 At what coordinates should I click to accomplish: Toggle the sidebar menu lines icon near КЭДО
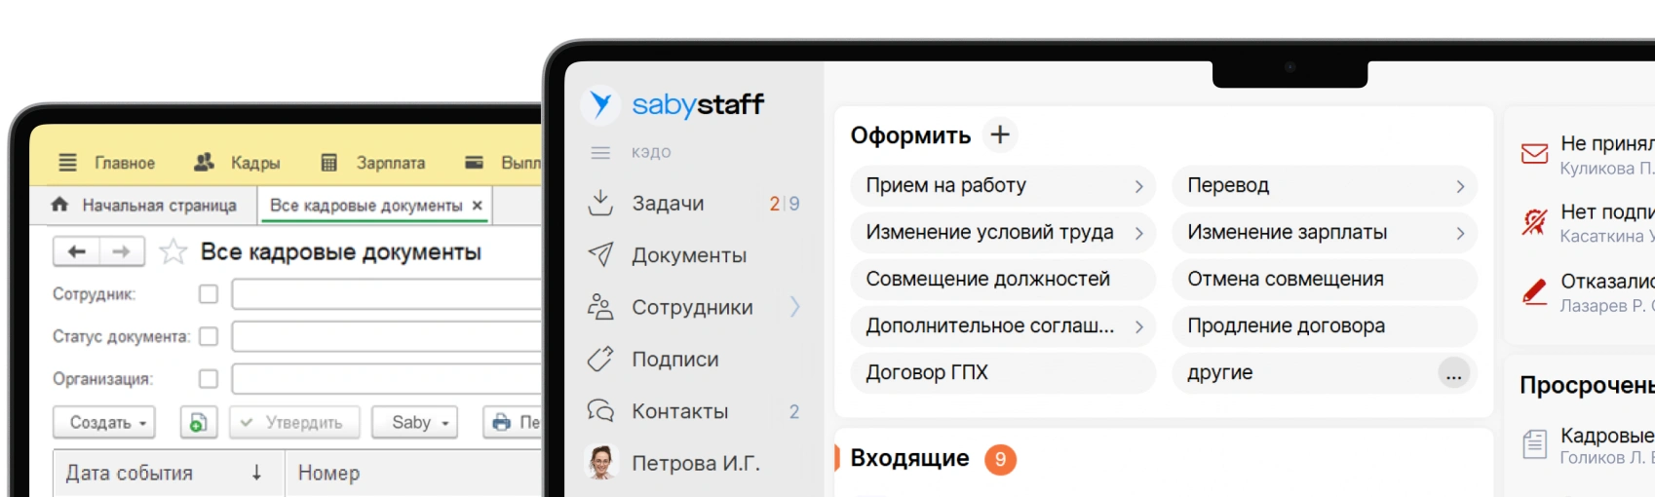point(600,153)
